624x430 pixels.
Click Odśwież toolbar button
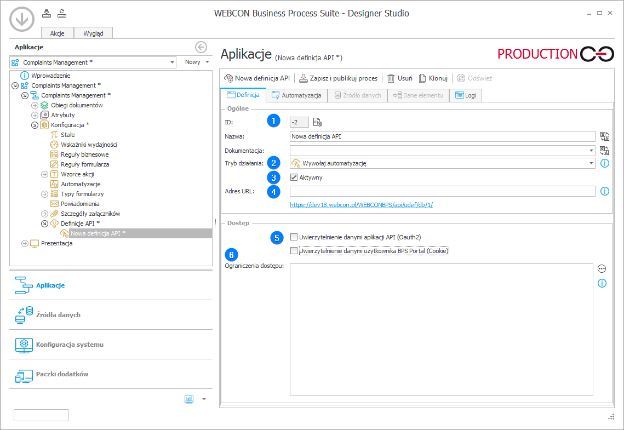coord(474,78)
